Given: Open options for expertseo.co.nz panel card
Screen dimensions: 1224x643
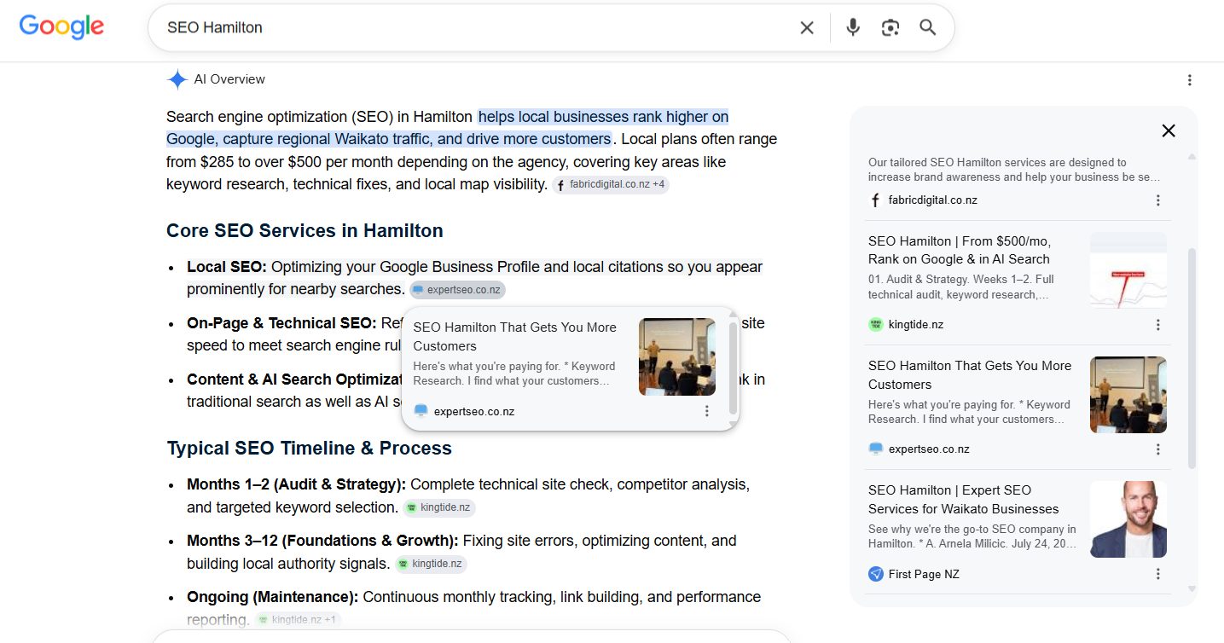Looking at the screenshot, I should [1158, 449].
